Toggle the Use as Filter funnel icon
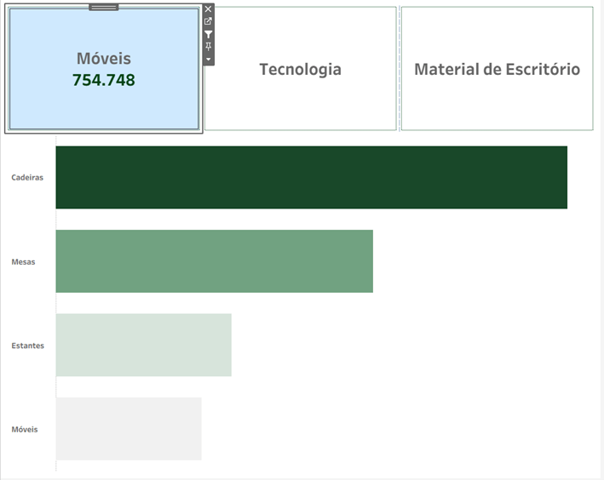 tap(209, 34)
